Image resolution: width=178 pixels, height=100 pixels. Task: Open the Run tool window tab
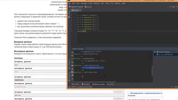(x=111, y=84)
